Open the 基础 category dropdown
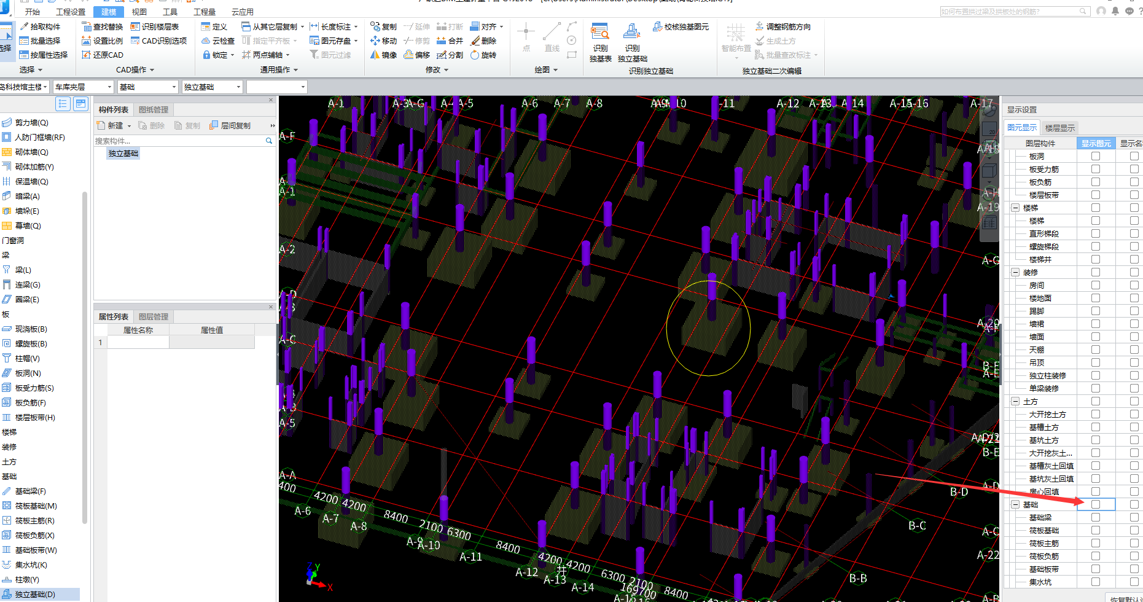Viewport: 1143px width, 602px height. coord(148,87)
